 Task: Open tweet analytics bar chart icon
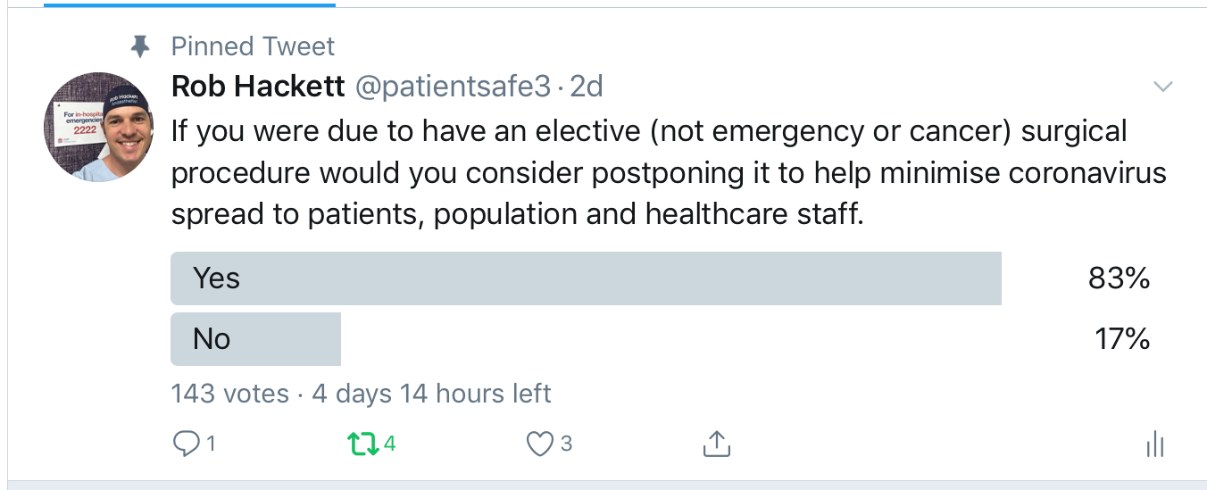[x=1155, y=444]
